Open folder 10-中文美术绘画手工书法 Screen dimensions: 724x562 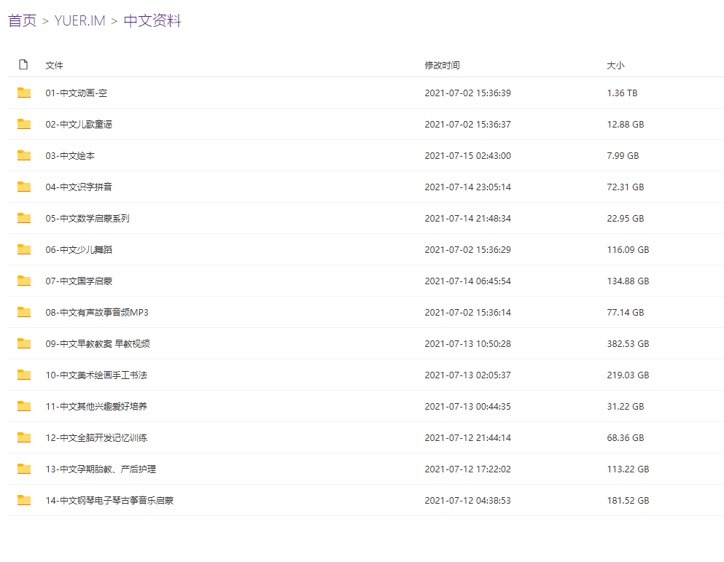click(96, 375)
